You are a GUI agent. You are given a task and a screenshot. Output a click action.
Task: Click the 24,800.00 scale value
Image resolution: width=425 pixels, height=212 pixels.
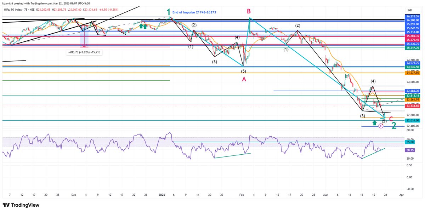pos(413,59)
